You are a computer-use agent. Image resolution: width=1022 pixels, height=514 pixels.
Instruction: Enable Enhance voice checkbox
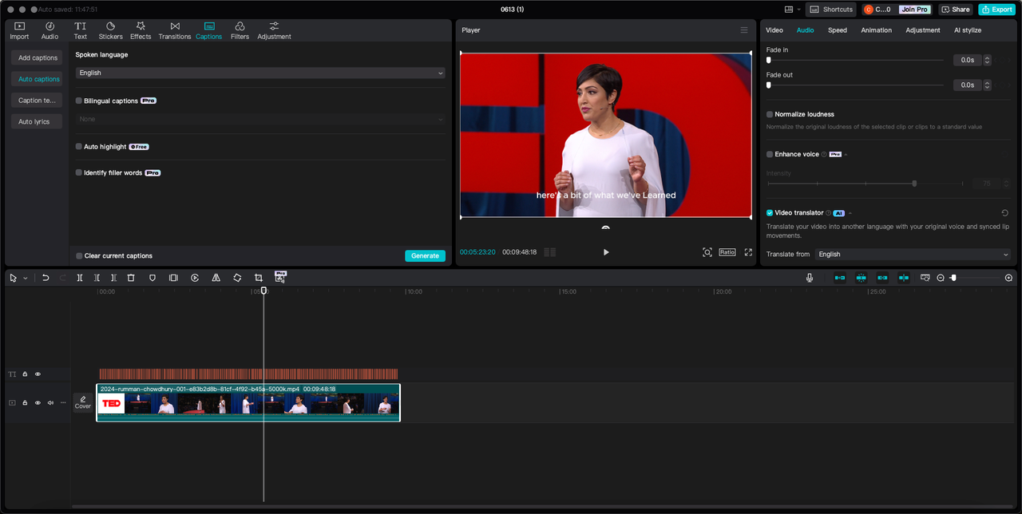click(770, 154)
